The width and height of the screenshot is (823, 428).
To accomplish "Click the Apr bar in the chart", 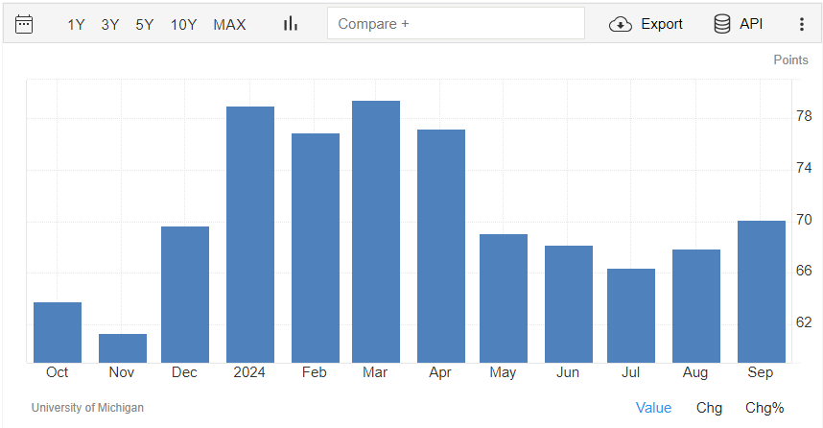I will click(x=441, y=247).
